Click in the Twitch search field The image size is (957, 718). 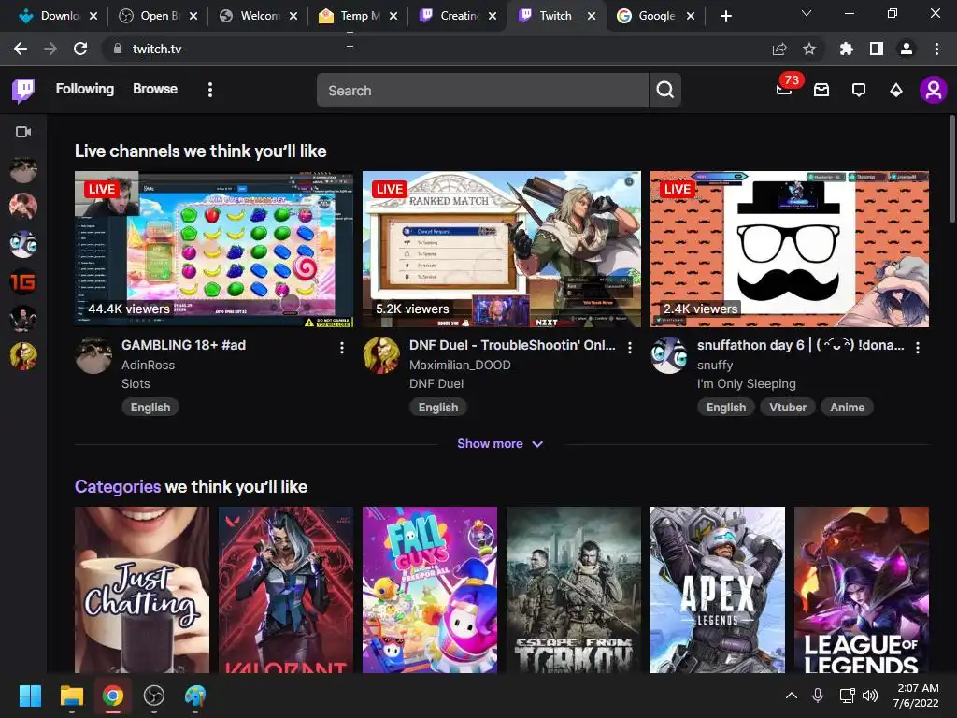coord(482,91)
